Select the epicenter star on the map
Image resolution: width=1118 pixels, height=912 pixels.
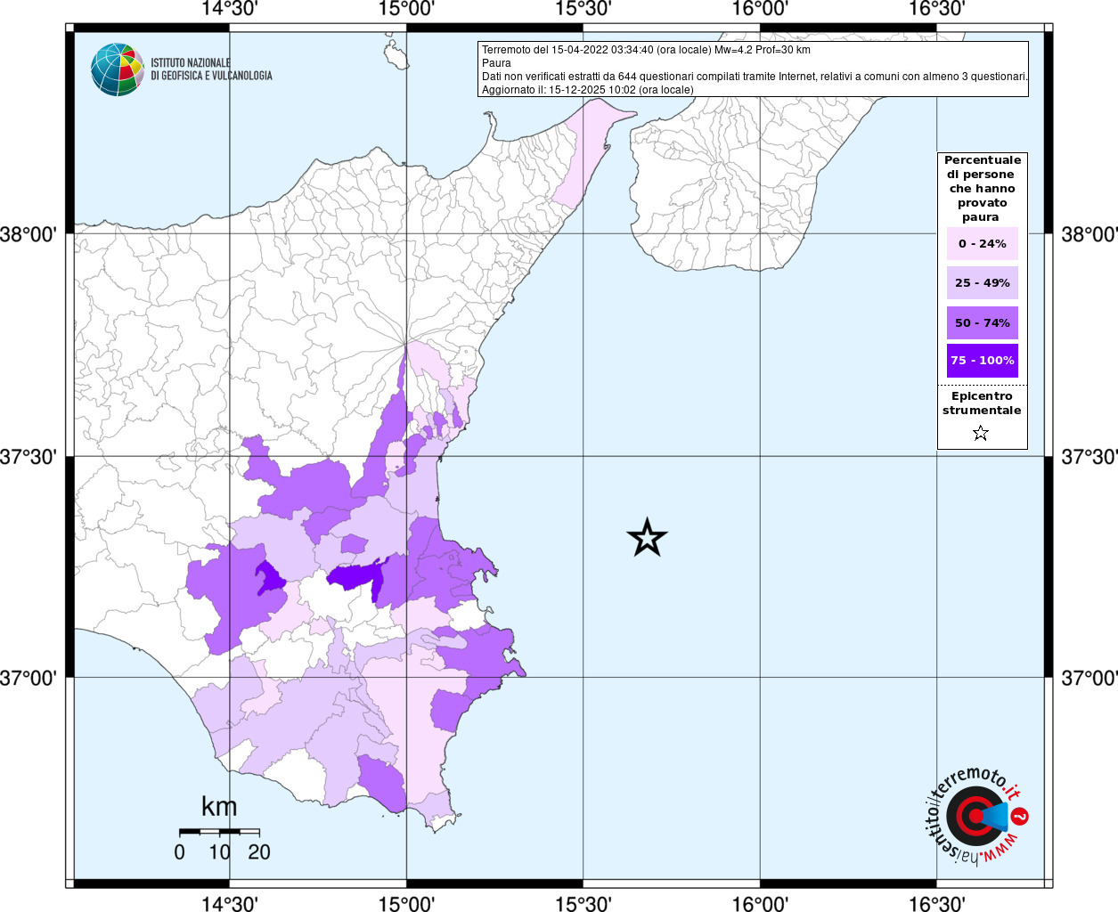coord(647,537)
